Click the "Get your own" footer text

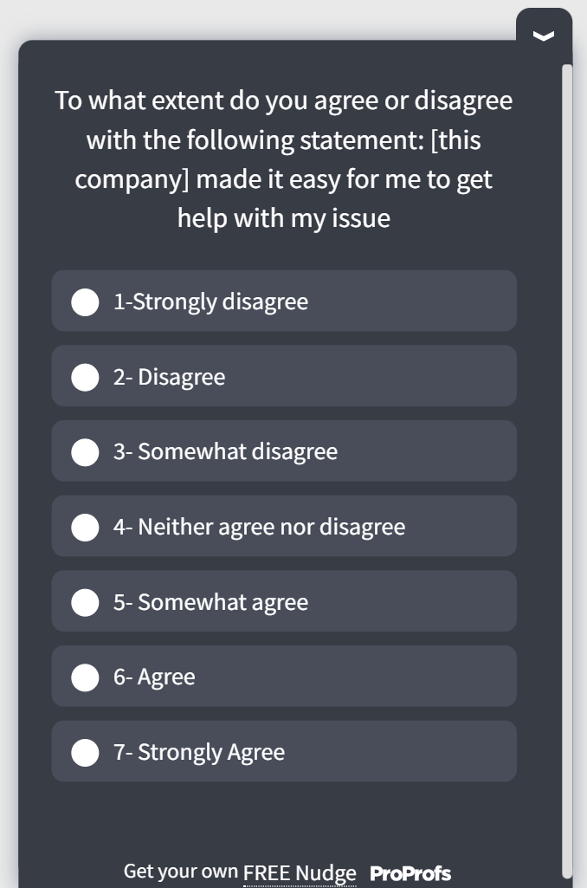point(181,872)
